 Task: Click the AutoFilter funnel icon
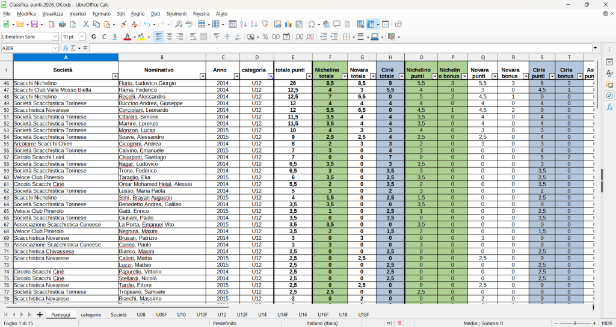point(265,24)
